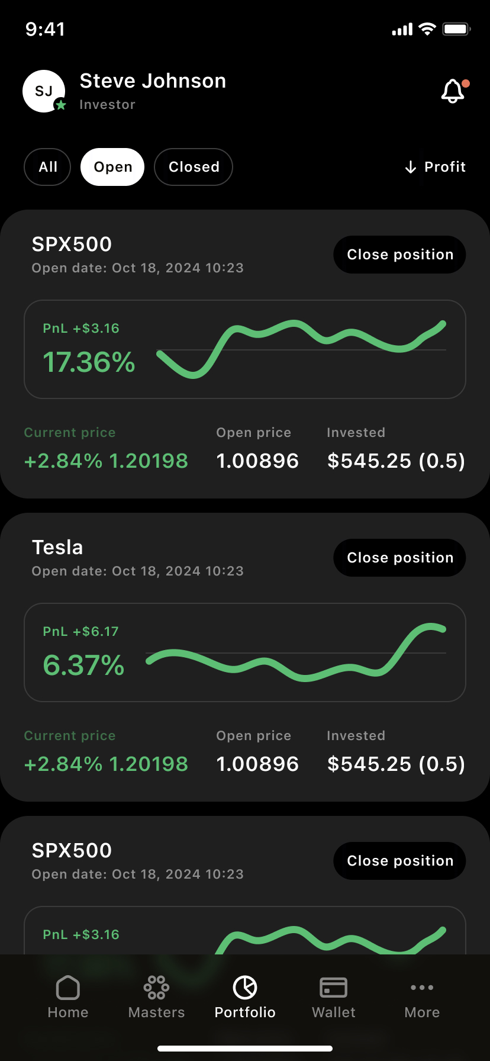Tap the down arrow beside Profit
The width and height of the screenshot is (490, 1061).
click(x=411, y=167)
